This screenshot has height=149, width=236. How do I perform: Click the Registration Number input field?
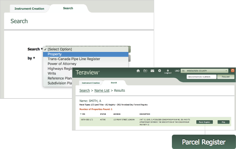[x=201, y=77]
